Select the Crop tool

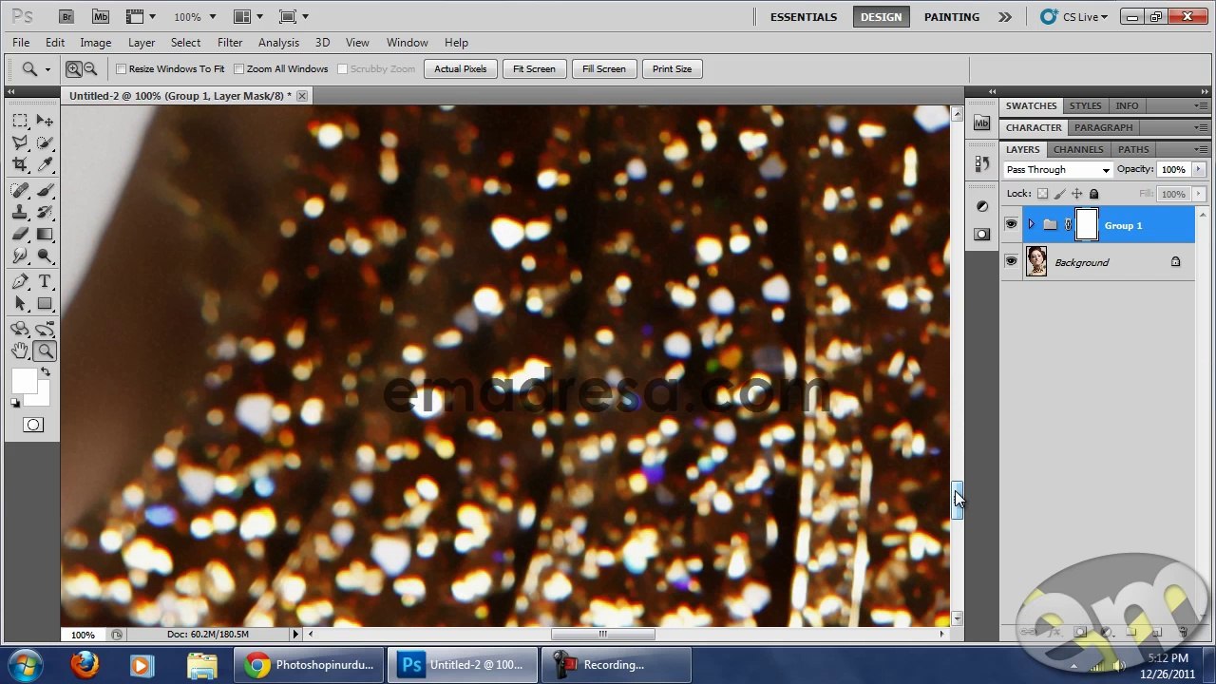click(x=20, y=164)
